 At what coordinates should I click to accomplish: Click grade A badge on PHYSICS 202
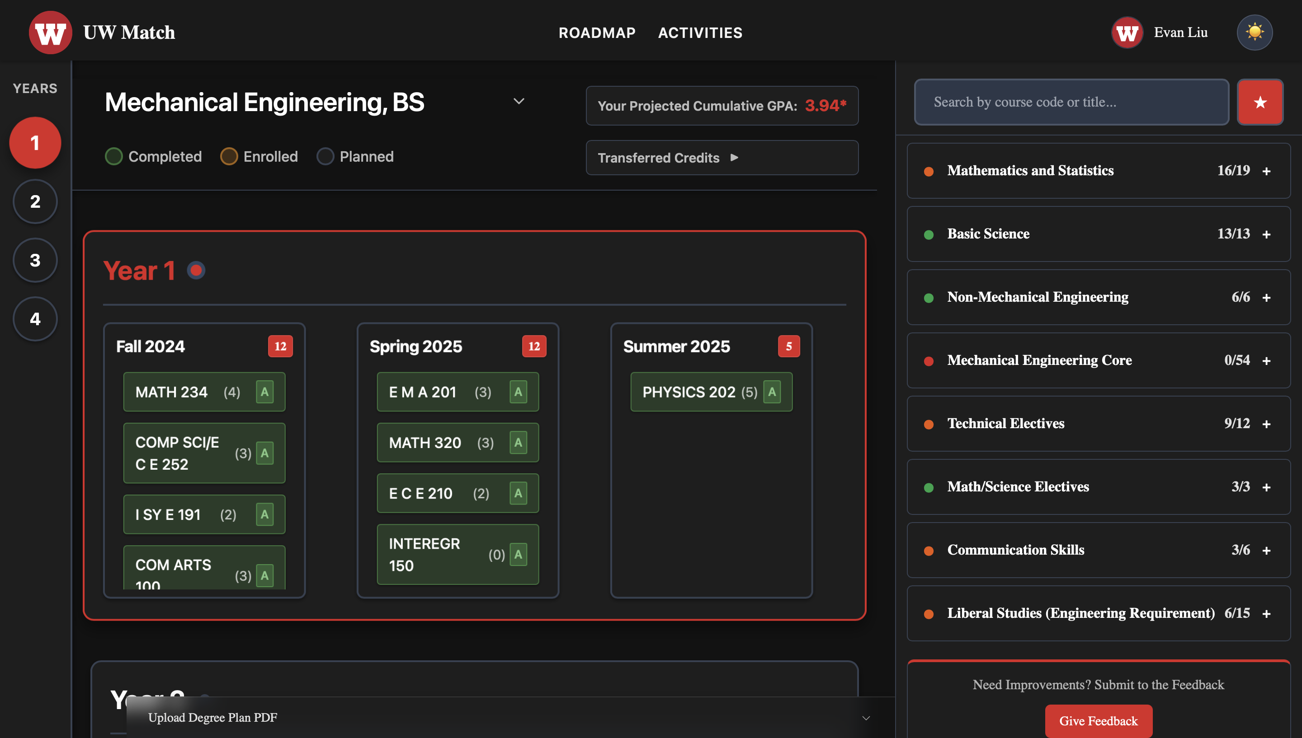point(771,392)
